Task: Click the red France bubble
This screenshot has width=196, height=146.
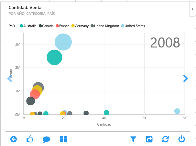Action: click(35, 94)
